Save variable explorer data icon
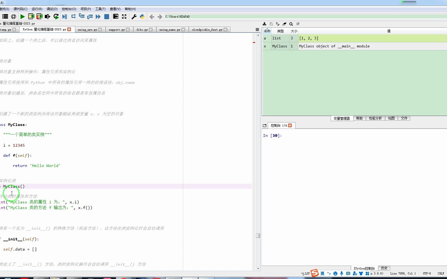The image size is (447, 279). tap(271, 24)
